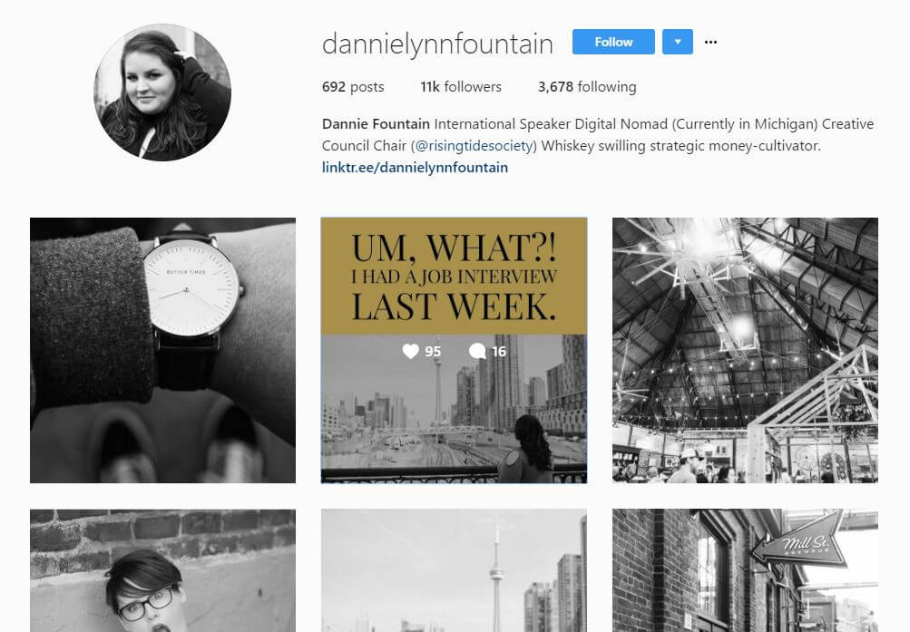Click the blue Follow button
The height and width of the screenshot is (632, 910).
(613, 42)
